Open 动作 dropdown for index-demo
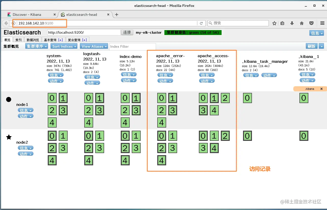This screenshot has width=327, height=210. click(129, 80)
